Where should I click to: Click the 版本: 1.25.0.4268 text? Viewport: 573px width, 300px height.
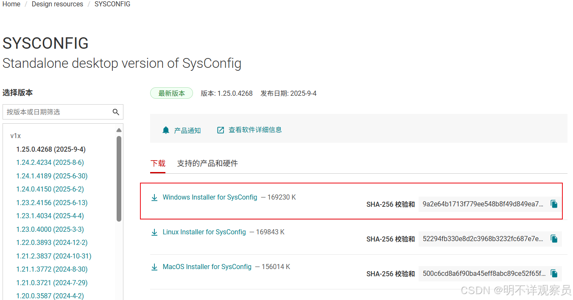[x=226, y=93]
